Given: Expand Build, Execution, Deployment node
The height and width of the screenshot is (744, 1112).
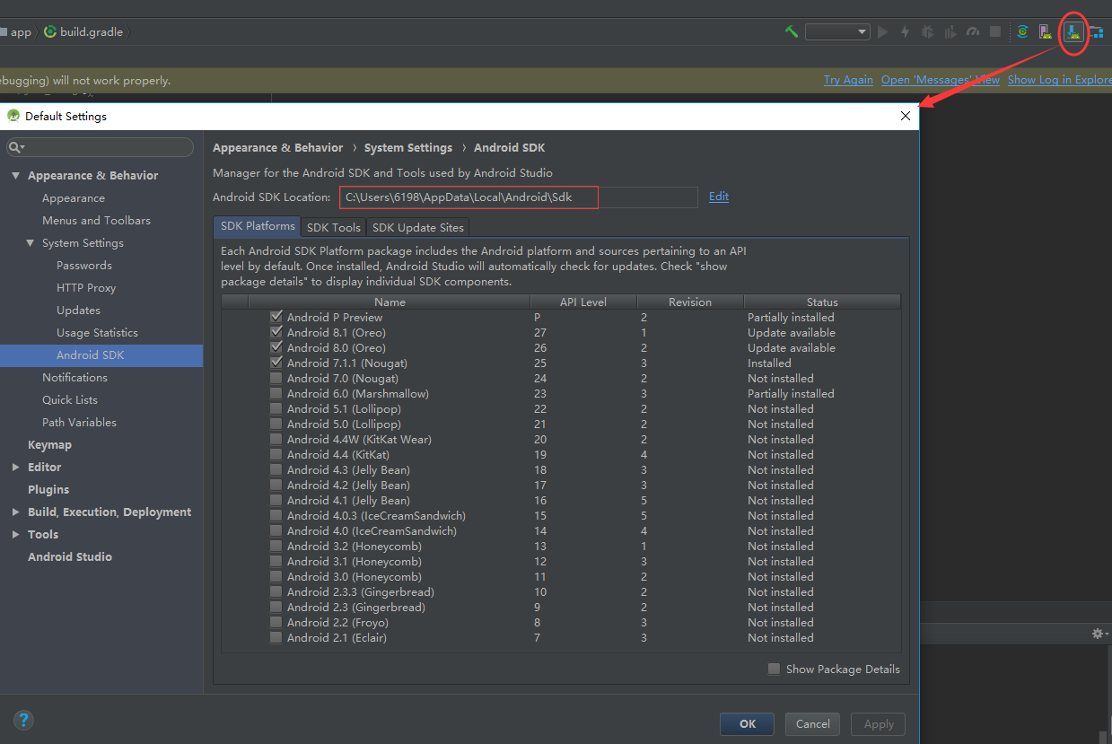Looking at the screenshot, I should [16, 512].
